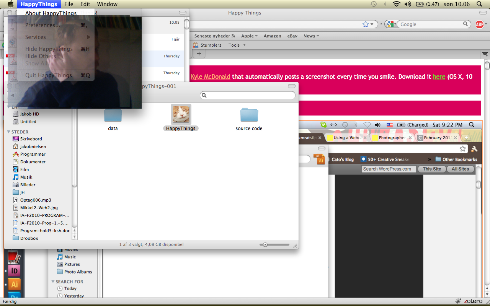Screen dimensions: 490x306
Task: Choose About HappyThings from the menu
Action: coord(51,13)
